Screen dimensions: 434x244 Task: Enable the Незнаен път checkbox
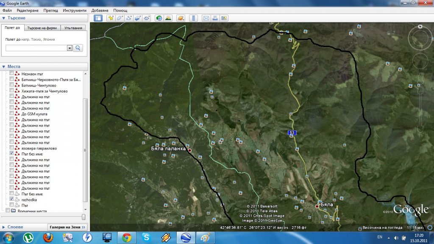(11, 73)
